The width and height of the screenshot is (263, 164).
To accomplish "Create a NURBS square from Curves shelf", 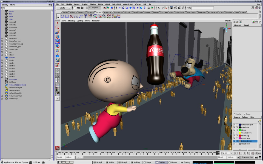I will [x=67, y=16].
